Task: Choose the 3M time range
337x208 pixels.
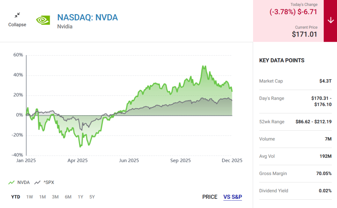Action: pyautogui.click(x=55, y=197)
